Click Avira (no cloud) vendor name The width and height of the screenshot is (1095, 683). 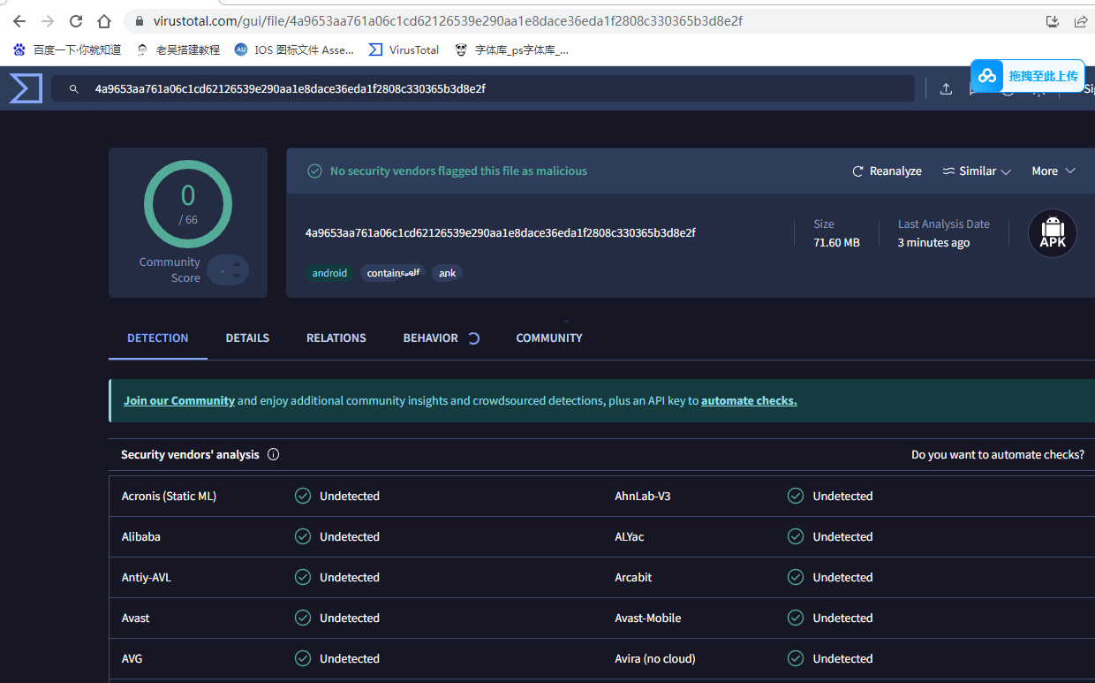pyautogui.click(x=655, y=659)
